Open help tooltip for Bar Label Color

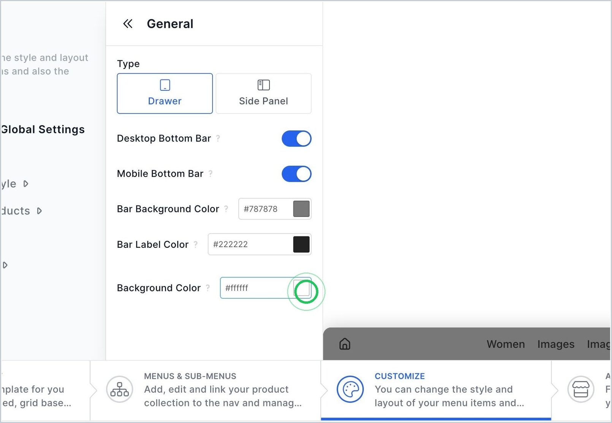tap(196, 244)
